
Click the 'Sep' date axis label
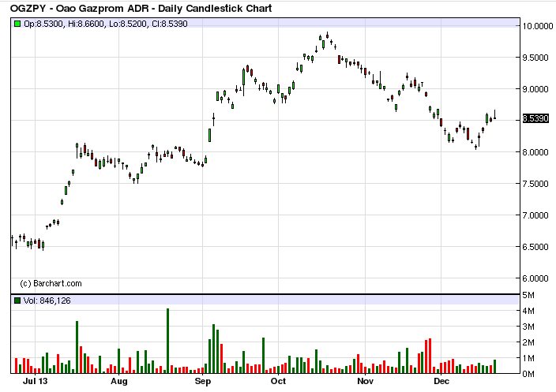203,382
